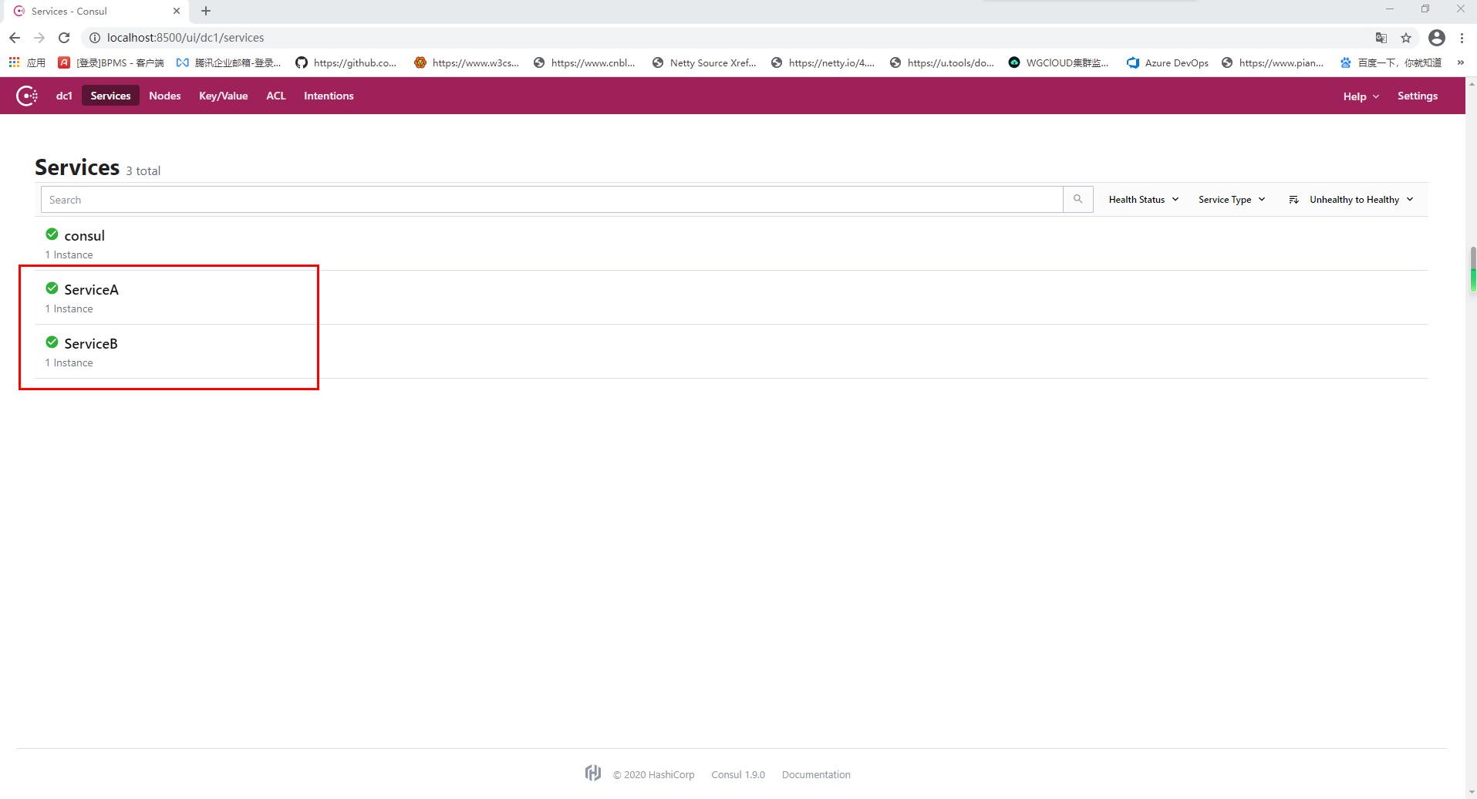1477x799 pixels.
Task: Click the scrollbar down arrow
Action: click(1472, 792)
